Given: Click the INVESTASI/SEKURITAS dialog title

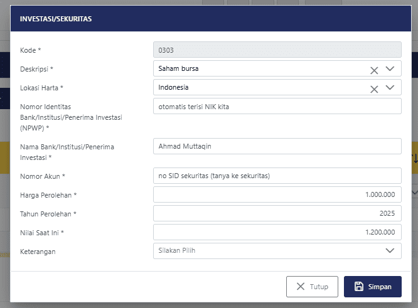Looking at the screenshot, I should pyautogui.click(x=56, y=19).
